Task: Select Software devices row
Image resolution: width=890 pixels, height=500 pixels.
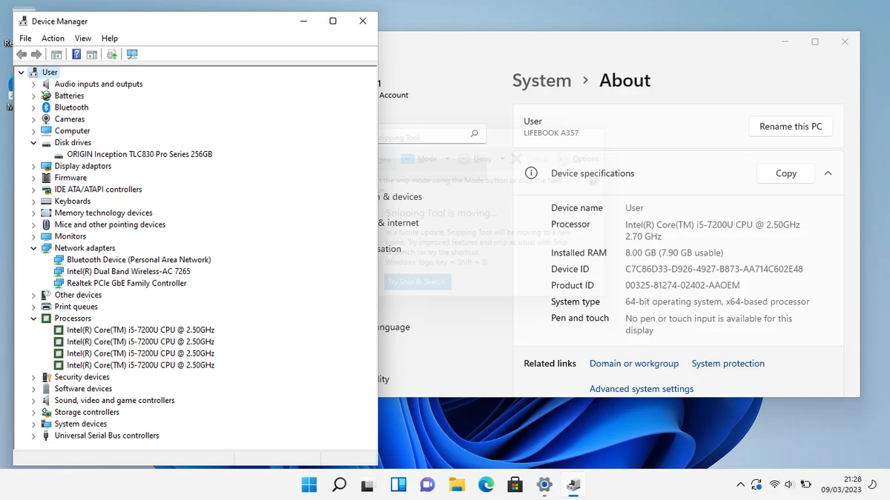Action: pyautogui.click(x=83, y=389)
